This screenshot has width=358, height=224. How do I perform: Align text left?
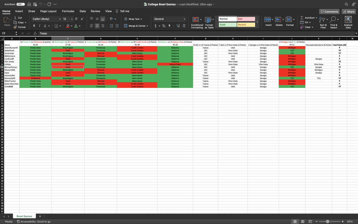click(91, 26)
